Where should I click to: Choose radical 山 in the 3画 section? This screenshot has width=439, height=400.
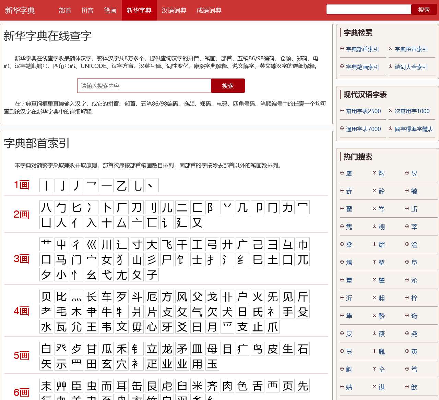(x=137, y=259)
